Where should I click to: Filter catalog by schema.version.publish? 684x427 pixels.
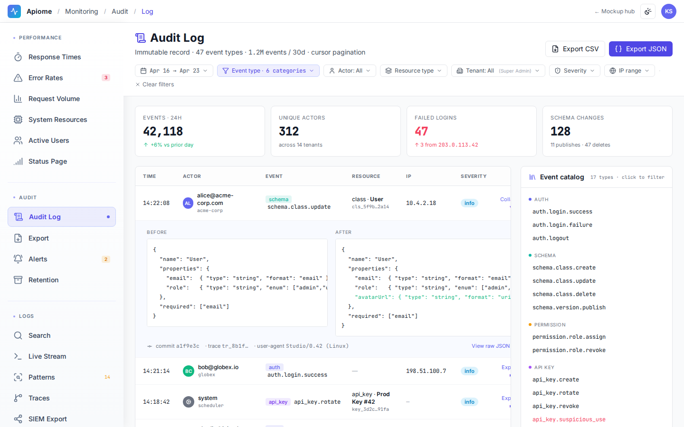pyautogui.click(x=569, y=307)
